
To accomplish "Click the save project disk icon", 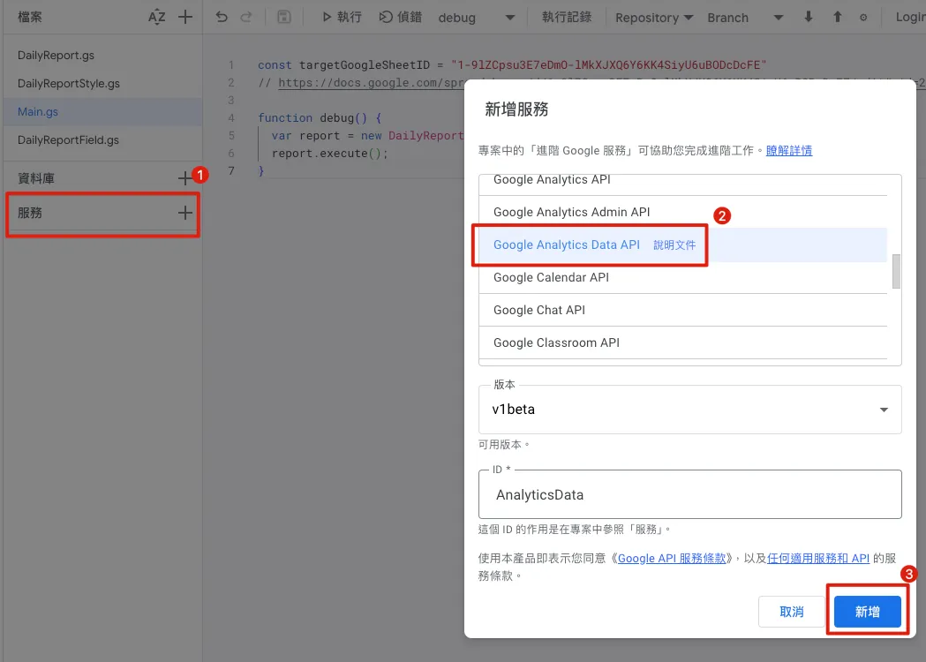I will click(x=283, y=17).
